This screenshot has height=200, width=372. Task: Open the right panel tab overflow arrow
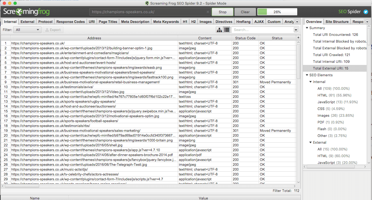point(367,22)
